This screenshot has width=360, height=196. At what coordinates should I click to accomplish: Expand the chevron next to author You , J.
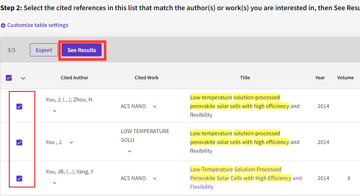click(x=71, y=143)
